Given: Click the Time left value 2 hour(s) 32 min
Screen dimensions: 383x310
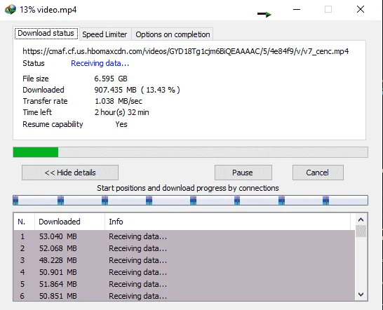Looking at the screenshot, I should (x=121, y=112).
